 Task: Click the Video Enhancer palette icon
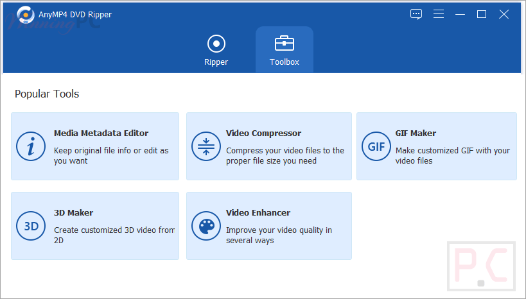(206, 226)
